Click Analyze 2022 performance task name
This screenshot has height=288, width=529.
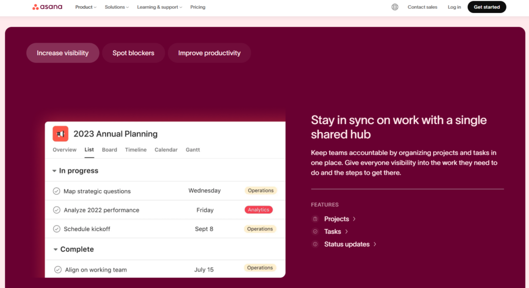(x=102, y=210)
